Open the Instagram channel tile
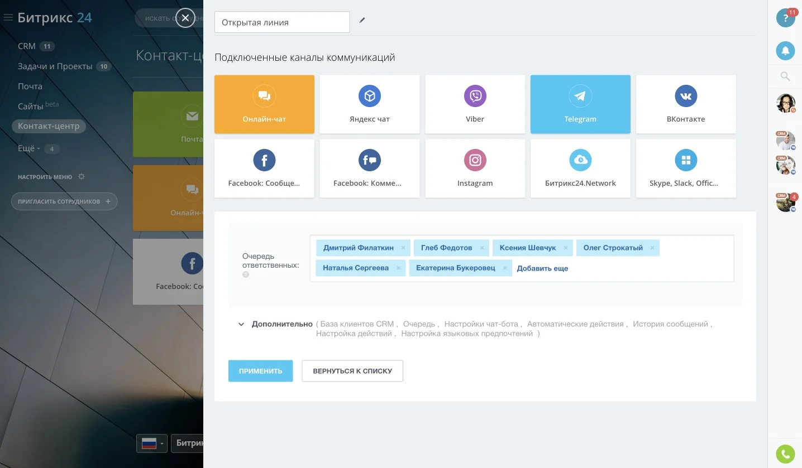The height and width of the screenshot is (468, 802). click(475, 168)
